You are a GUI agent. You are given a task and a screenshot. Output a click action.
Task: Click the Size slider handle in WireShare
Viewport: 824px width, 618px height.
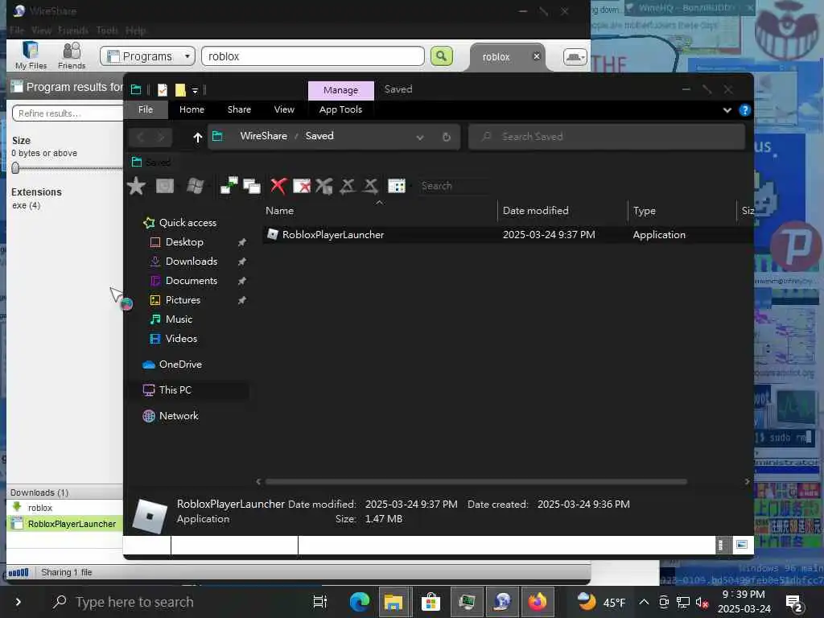tap(15, 167)
